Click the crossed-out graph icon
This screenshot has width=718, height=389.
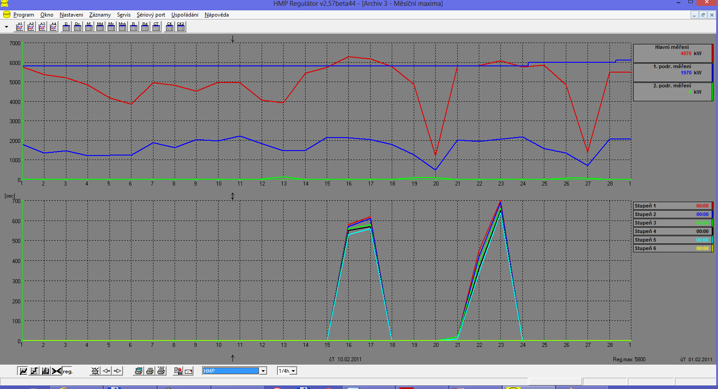tap(95, 371)
